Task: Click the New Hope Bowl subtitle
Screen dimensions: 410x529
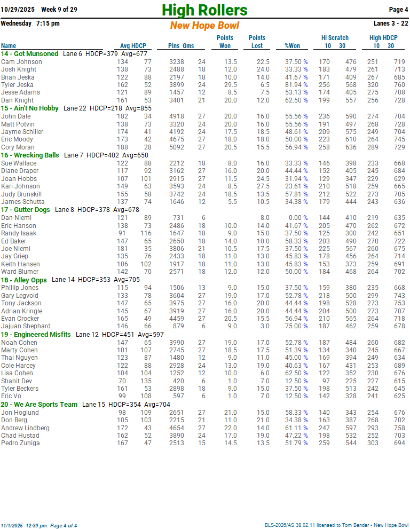Action: coord(204,26)
